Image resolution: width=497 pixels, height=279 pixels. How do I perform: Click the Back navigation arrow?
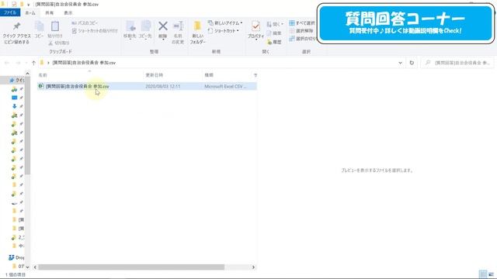[x=7, y=63]
